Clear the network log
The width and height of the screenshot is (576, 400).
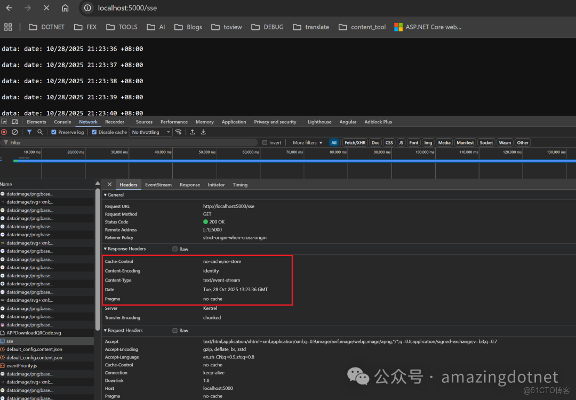(14, 132)
